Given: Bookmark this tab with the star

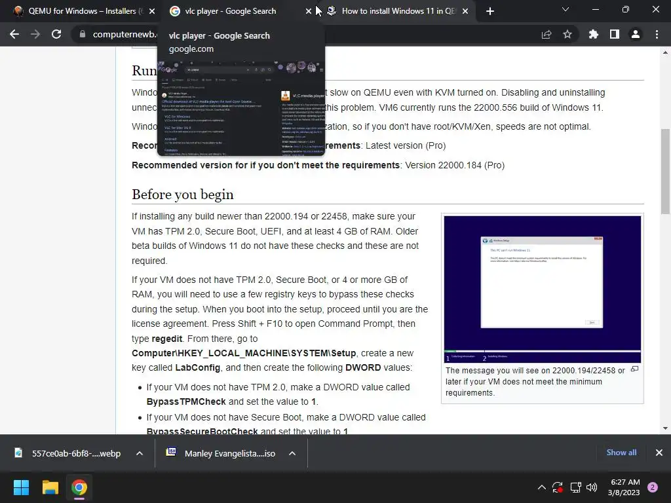Looking at the screenshot, I should point(567,34).
